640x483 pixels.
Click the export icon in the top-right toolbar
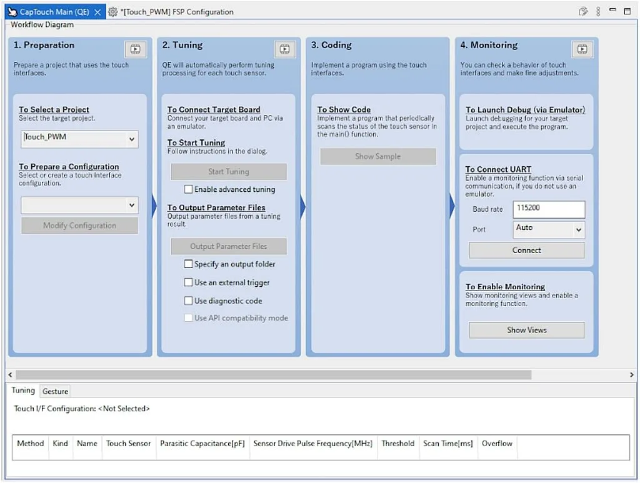coord(583,11)
